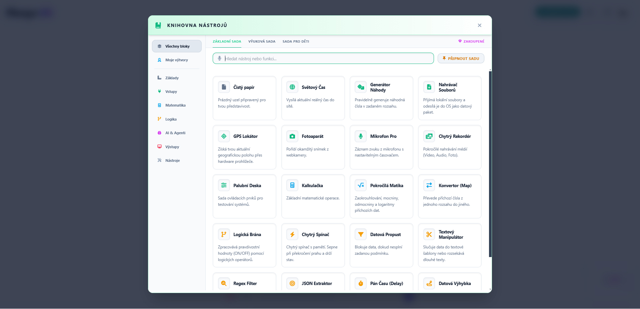Click the Mikrofon Pro microphone icon
Viewport: 640px width, 309px height.
[x=361, y=136]
